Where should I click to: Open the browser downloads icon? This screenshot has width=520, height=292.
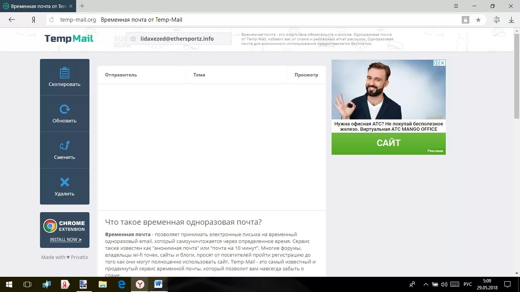click(512, 19)
